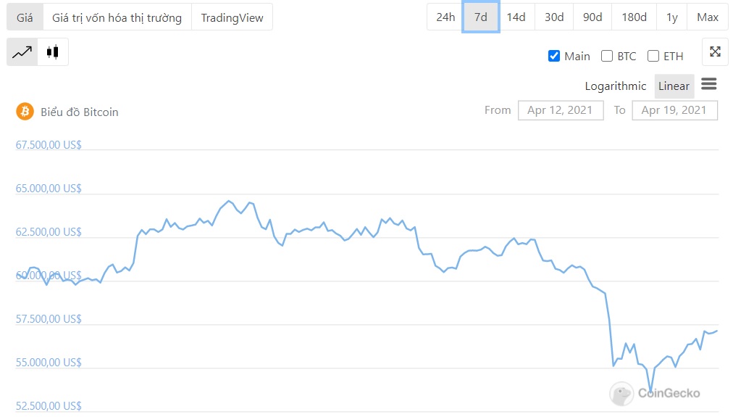Select the Giá tab

(x=25, y=17)
